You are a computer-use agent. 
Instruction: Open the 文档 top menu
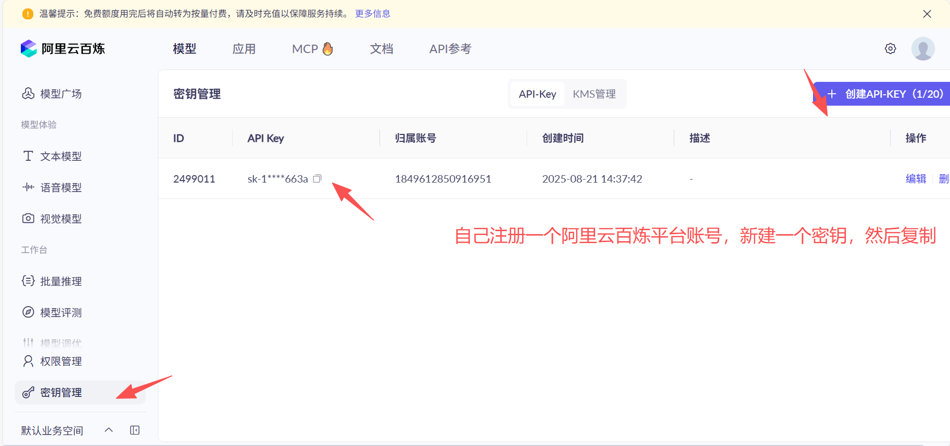(x=382, y=49)
